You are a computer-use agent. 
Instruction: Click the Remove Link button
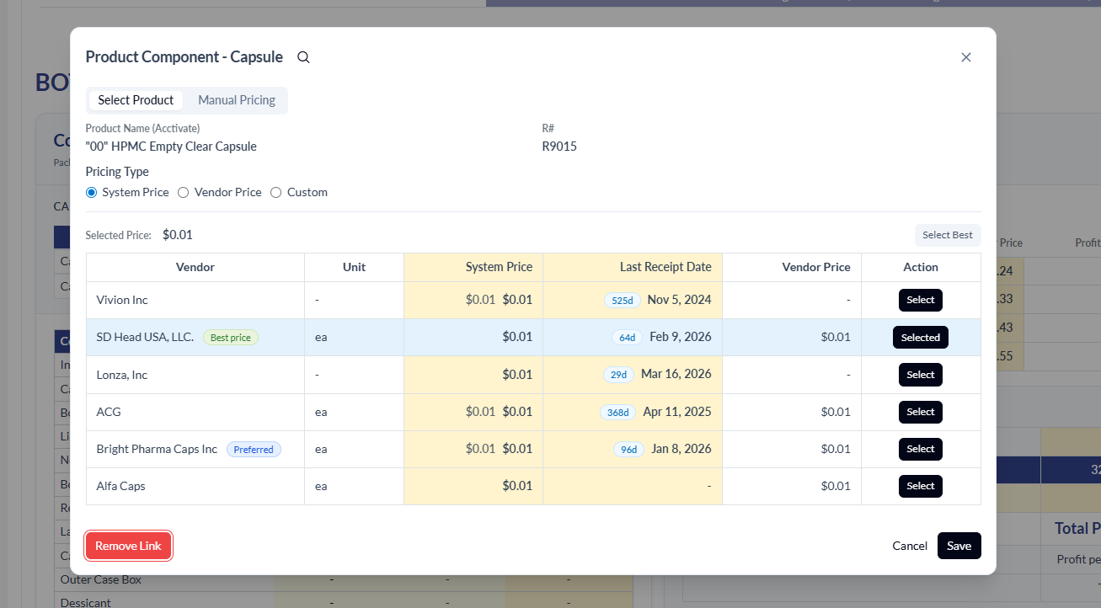[x=128, y=546]
